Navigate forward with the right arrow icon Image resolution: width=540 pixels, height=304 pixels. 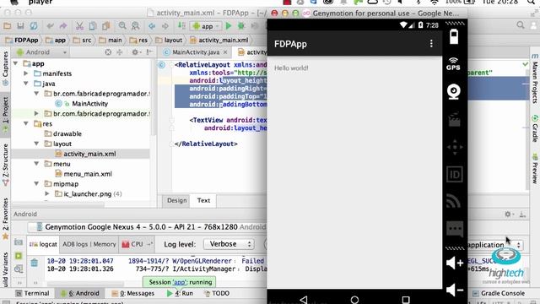tap(165, 26)
